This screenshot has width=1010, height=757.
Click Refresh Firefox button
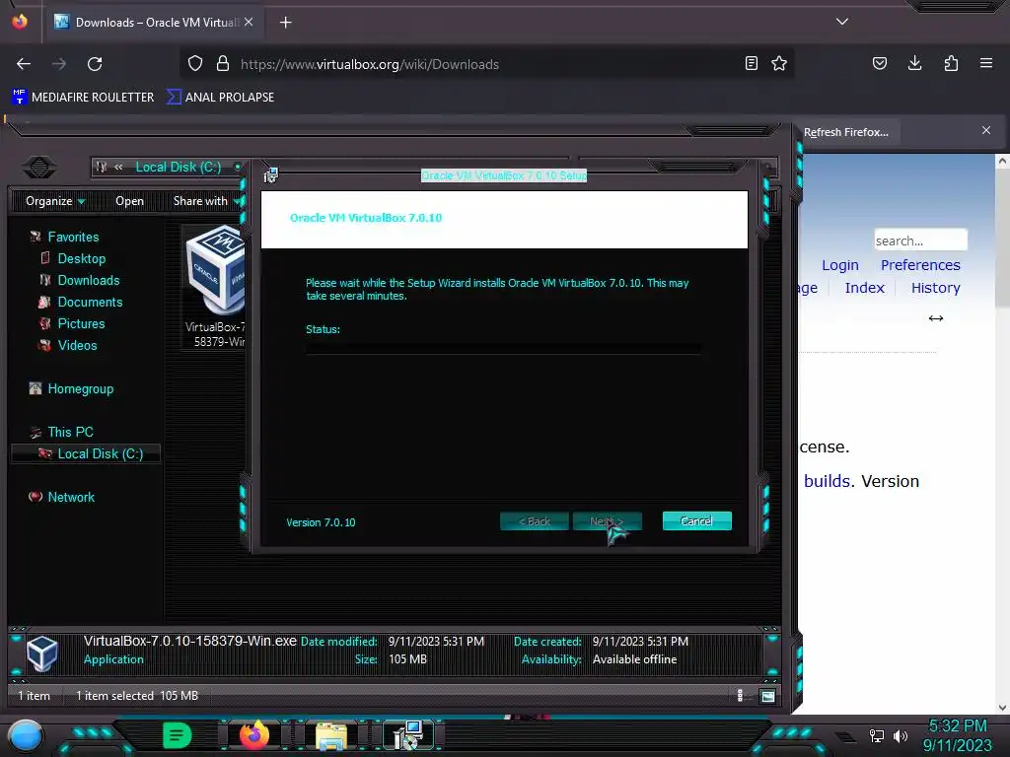[x=845, y=133]
